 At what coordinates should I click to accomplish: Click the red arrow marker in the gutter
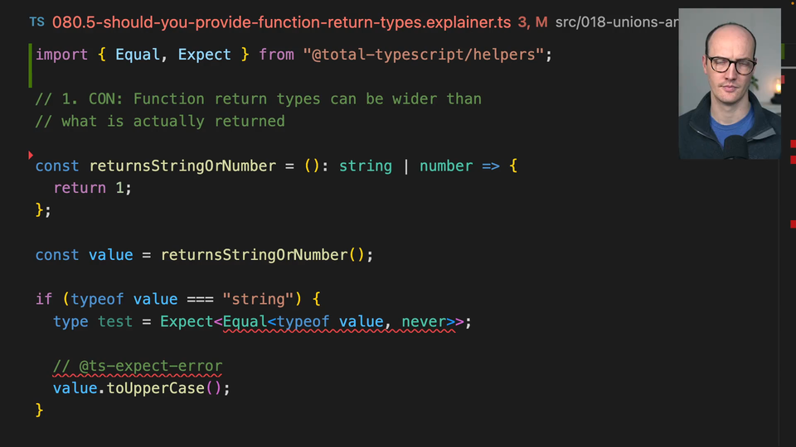point(31,155)
